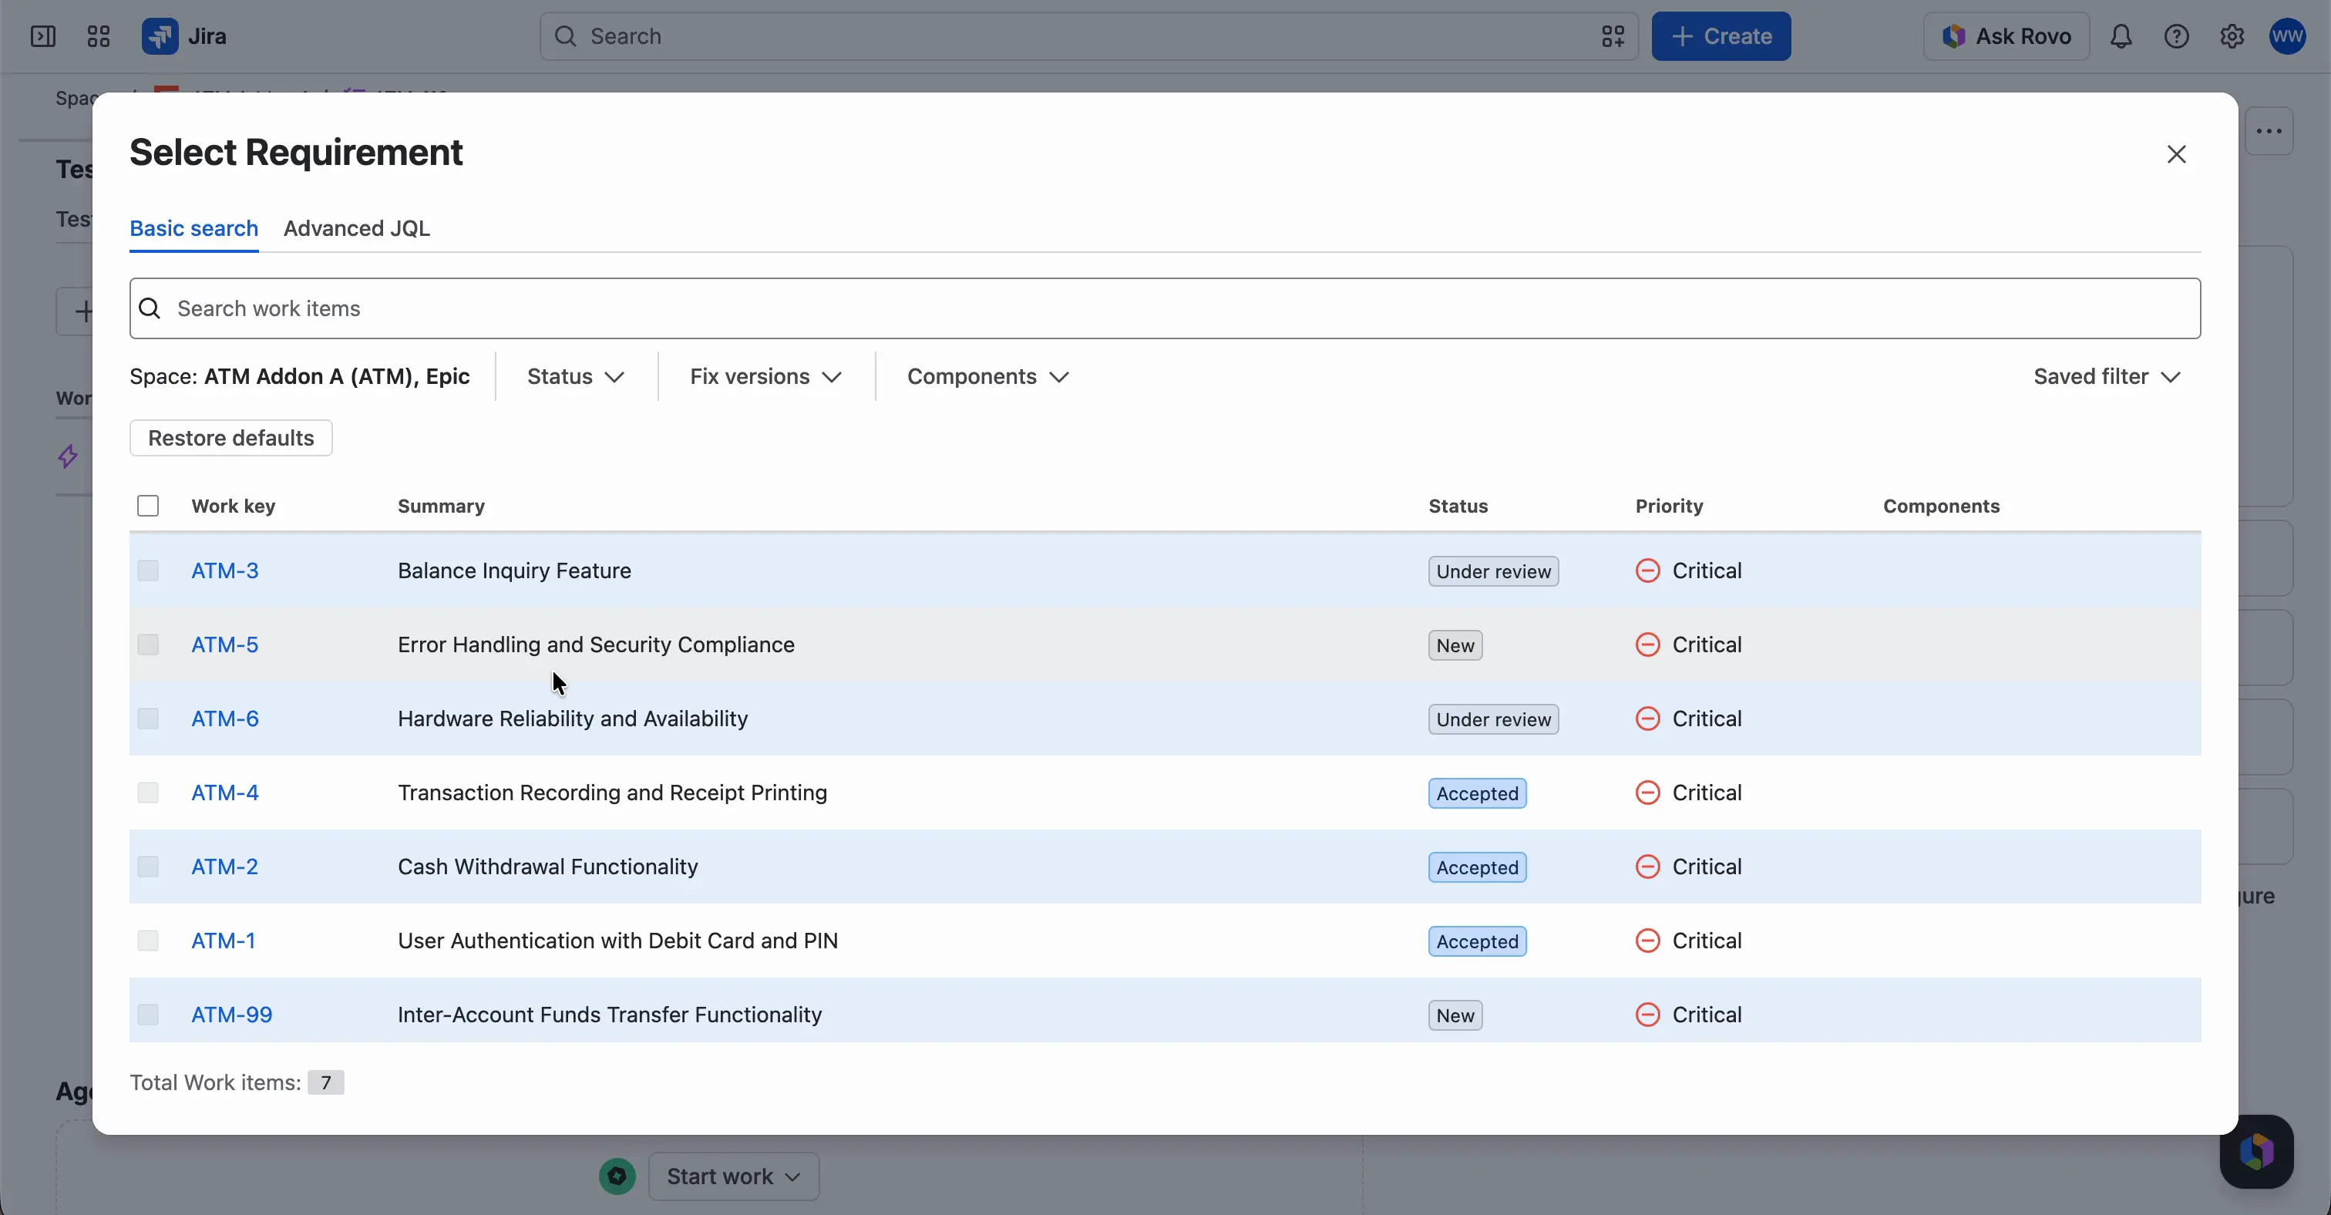Open the help question mark icon

[x=2176, y=36]
